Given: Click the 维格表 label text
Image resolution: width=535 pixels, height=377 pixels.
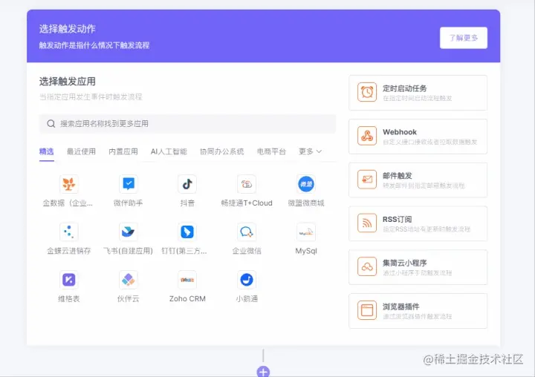Looking at the screenshot, I should [x=68, y=298].
